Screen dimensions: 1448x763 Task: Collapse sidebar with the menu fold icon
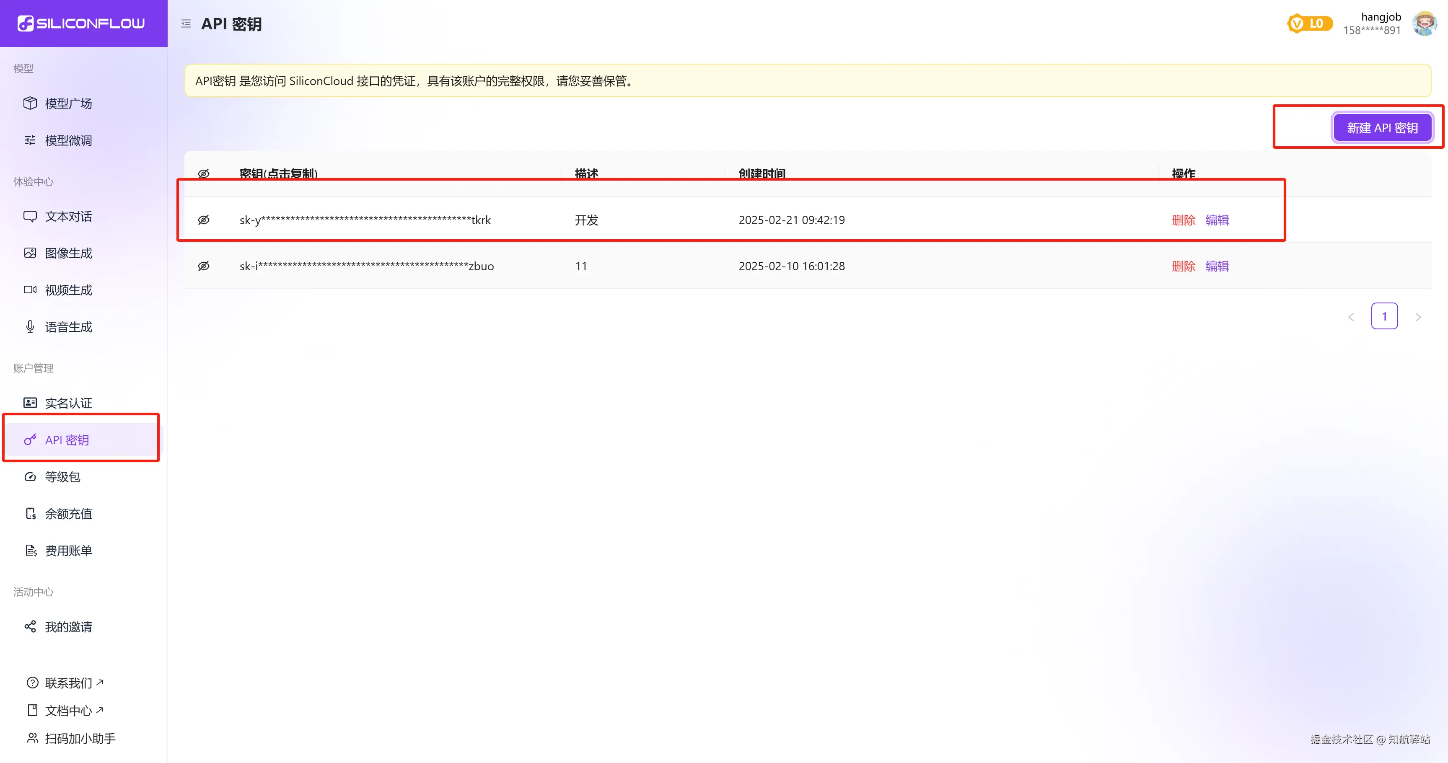[186, 23]
